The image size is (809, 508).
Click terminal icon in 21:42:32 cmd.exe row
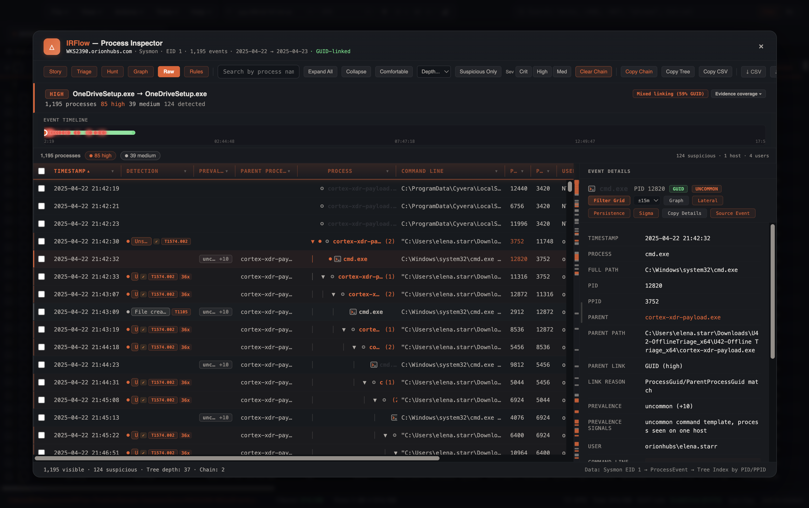coord(338,259)
